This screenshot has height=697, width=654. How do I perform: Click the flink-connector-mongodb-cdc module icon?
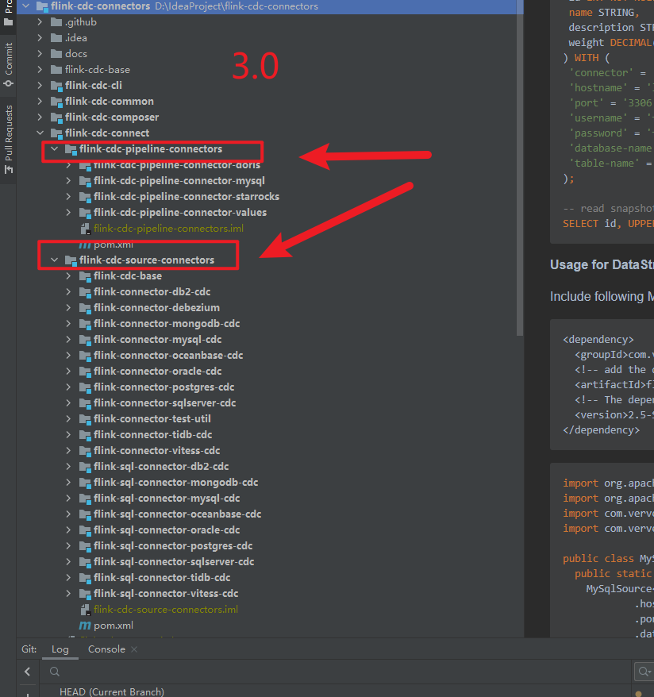(85, 324)
